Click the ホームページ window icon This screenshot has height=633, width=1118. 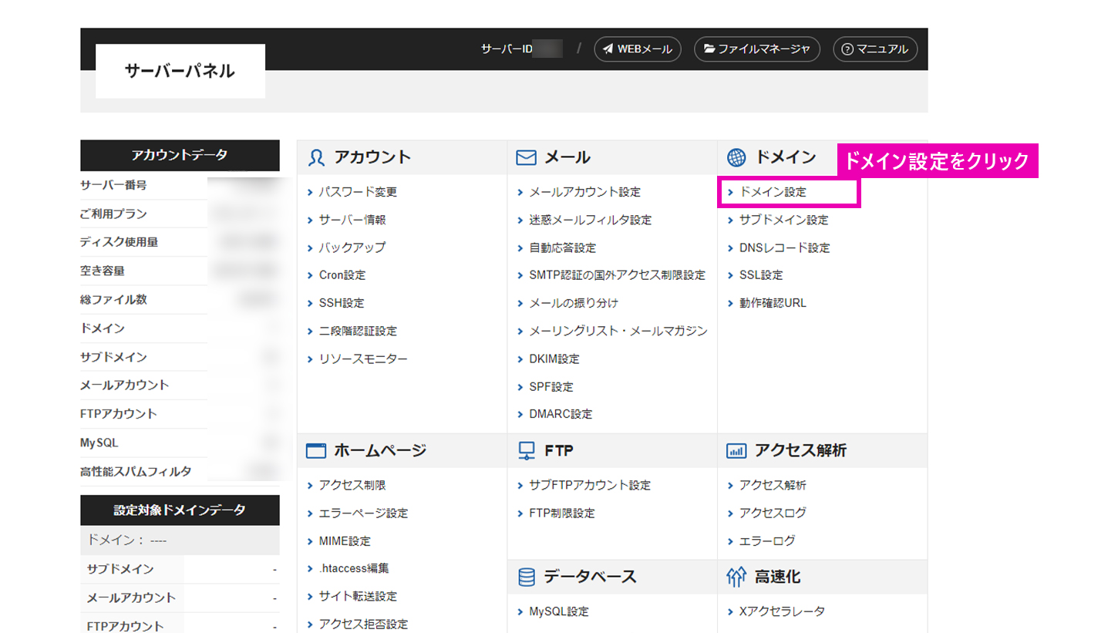[x=316, y=451]
